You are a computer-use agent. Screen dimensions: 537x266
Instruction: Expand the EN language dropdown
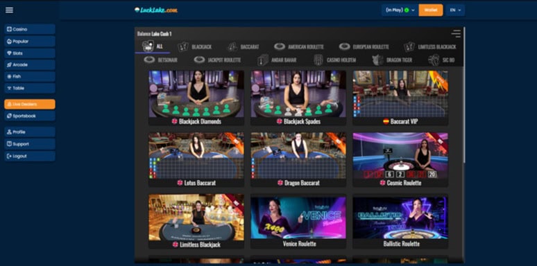455,10
